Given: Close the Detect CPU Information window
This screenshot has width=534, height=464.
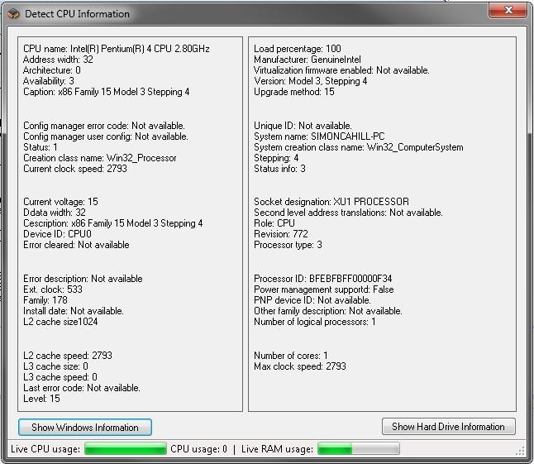Looking at the screenshot, I should (508, 10).
